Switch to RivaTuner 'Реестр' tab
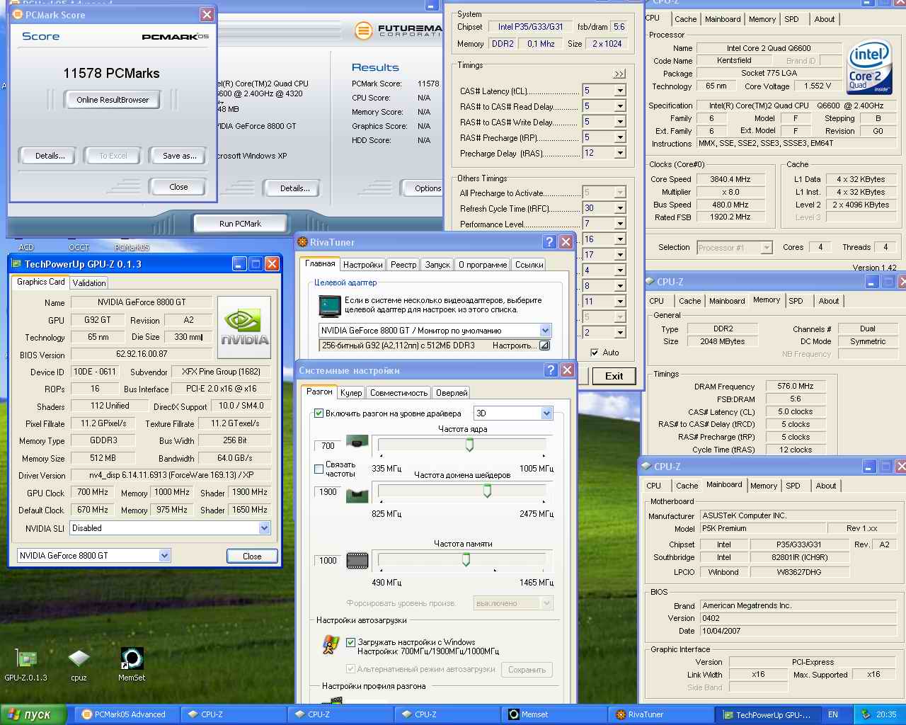Screen dimensions: 906x725 403,265
